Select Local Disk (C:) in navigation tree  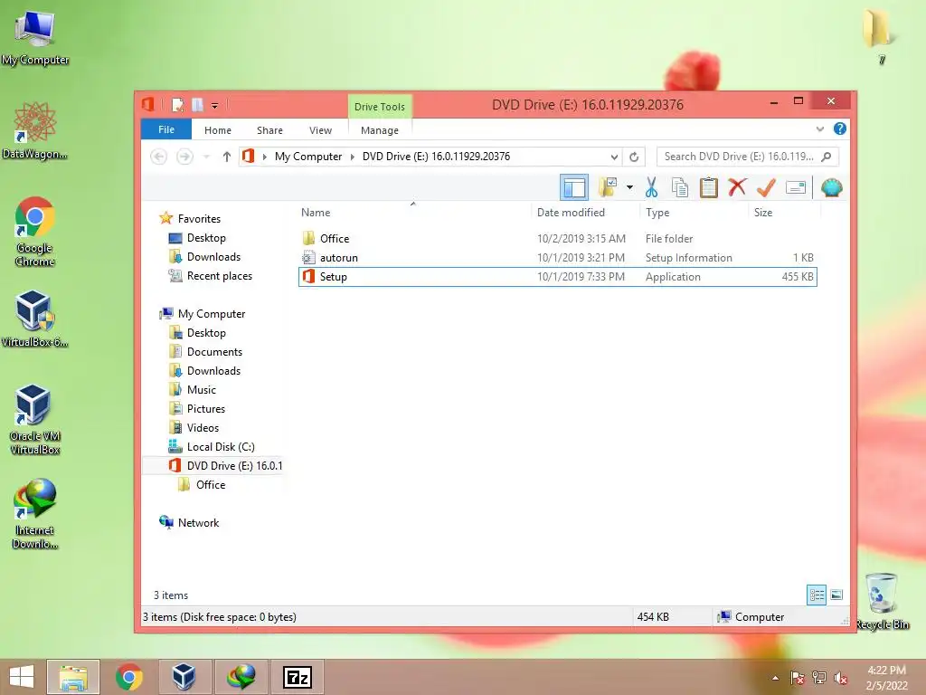(221, 447)
